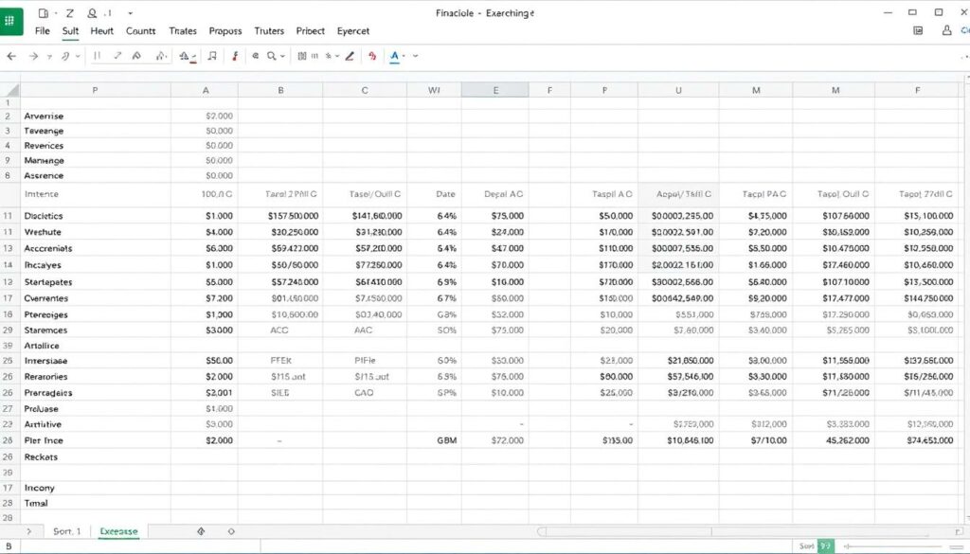Screen dimensions: 970x554
Task: Click the Sort label in status bar
Action: [806, 546]
